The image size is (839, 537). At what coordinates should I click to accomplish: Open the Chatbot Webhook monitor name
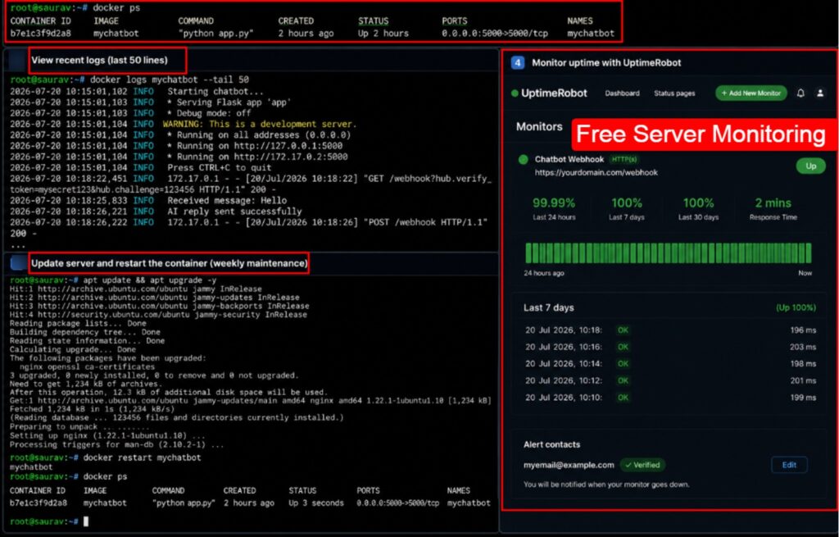[569, 159]
